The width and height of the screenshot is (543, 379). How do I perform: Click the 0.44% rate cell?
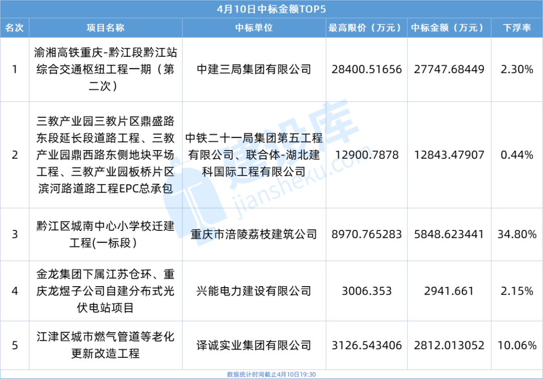pos(517,155)
